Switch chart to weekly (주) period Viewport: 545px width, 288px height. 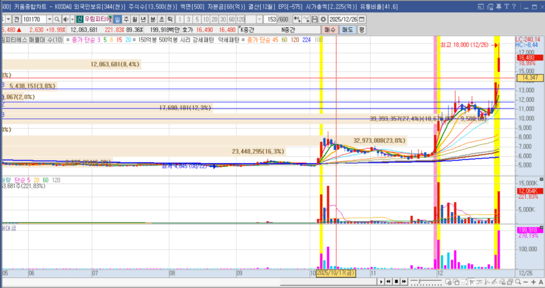tap(127, 19)
